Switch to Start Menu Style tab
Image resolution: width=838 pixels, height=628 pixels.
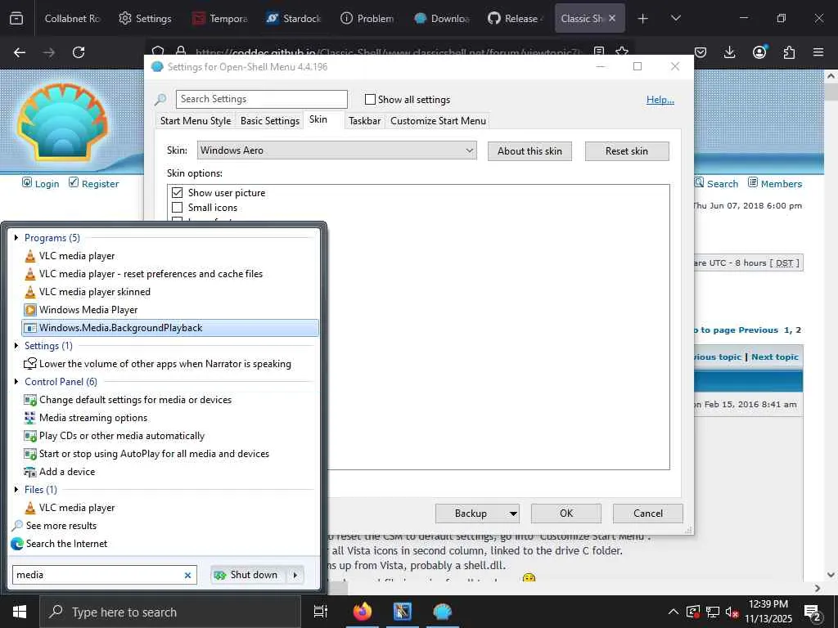point(196,121)
